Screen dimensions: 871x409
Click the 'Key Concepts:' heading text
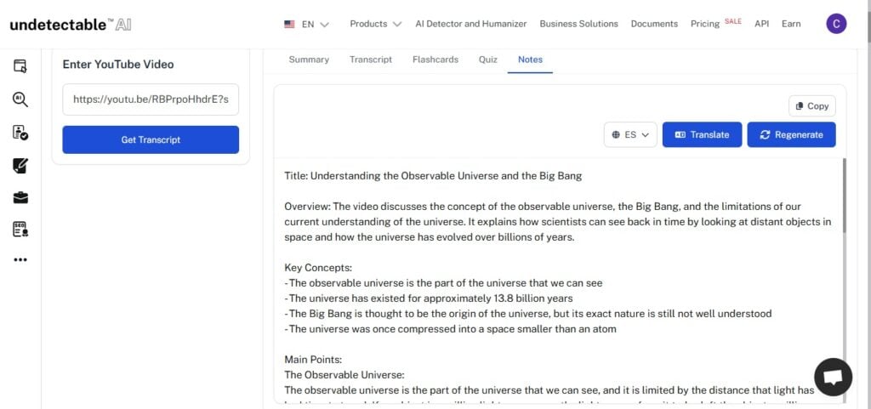tap(318, 268)
